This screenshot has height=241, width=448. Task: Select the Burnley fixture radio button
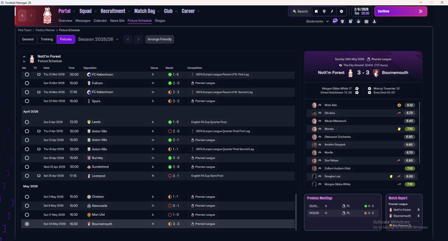(27, 158)
